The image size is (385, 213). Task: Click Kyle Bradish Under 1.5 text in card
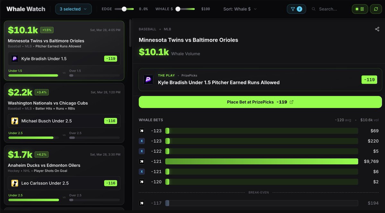(x=44, y=59)
